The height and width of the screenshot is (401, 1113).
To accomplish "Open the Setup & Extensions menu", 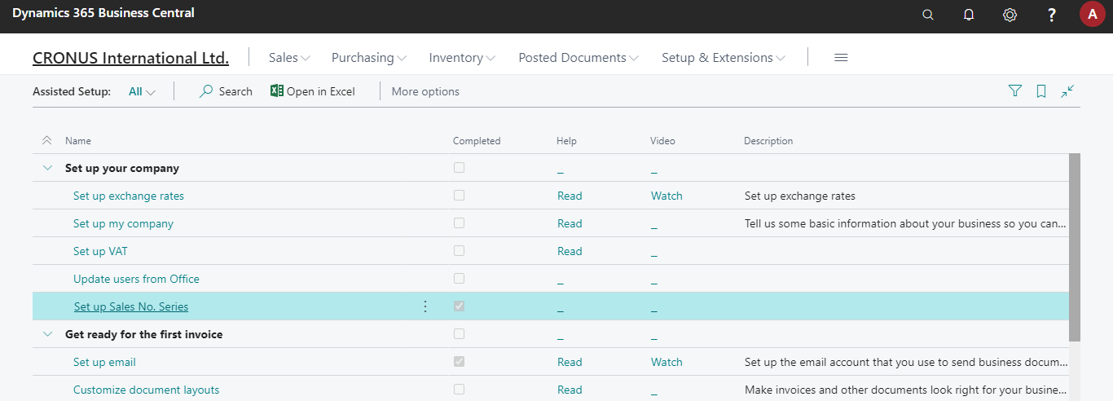I will coord(724,58).
